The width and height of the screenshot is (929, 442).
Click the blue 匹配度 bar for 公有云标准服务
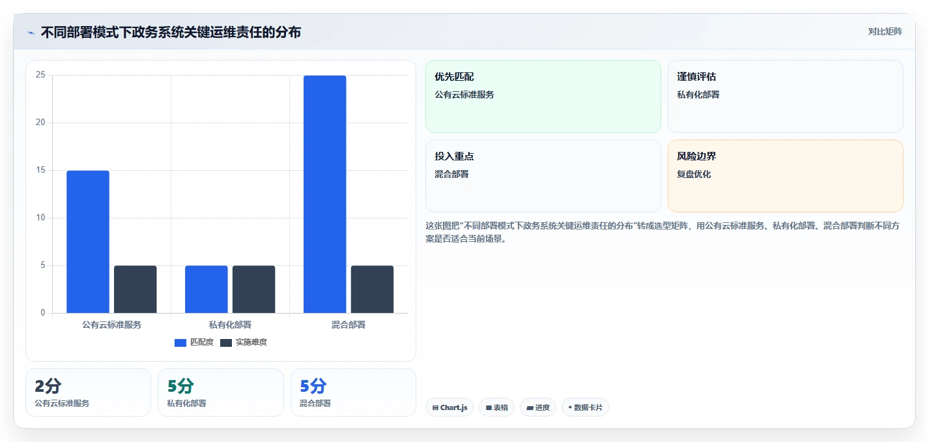click(x=88, y=242)
